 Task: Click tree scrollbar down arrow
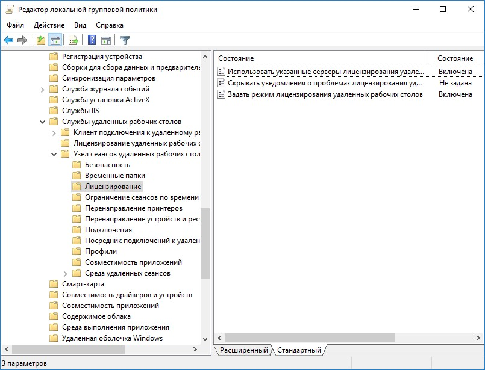coord(205,339)
